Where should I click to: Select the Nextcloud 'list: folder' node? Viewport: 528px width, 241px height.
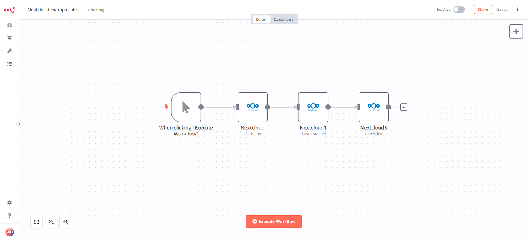pyautogui.click(x=253, y=107)
